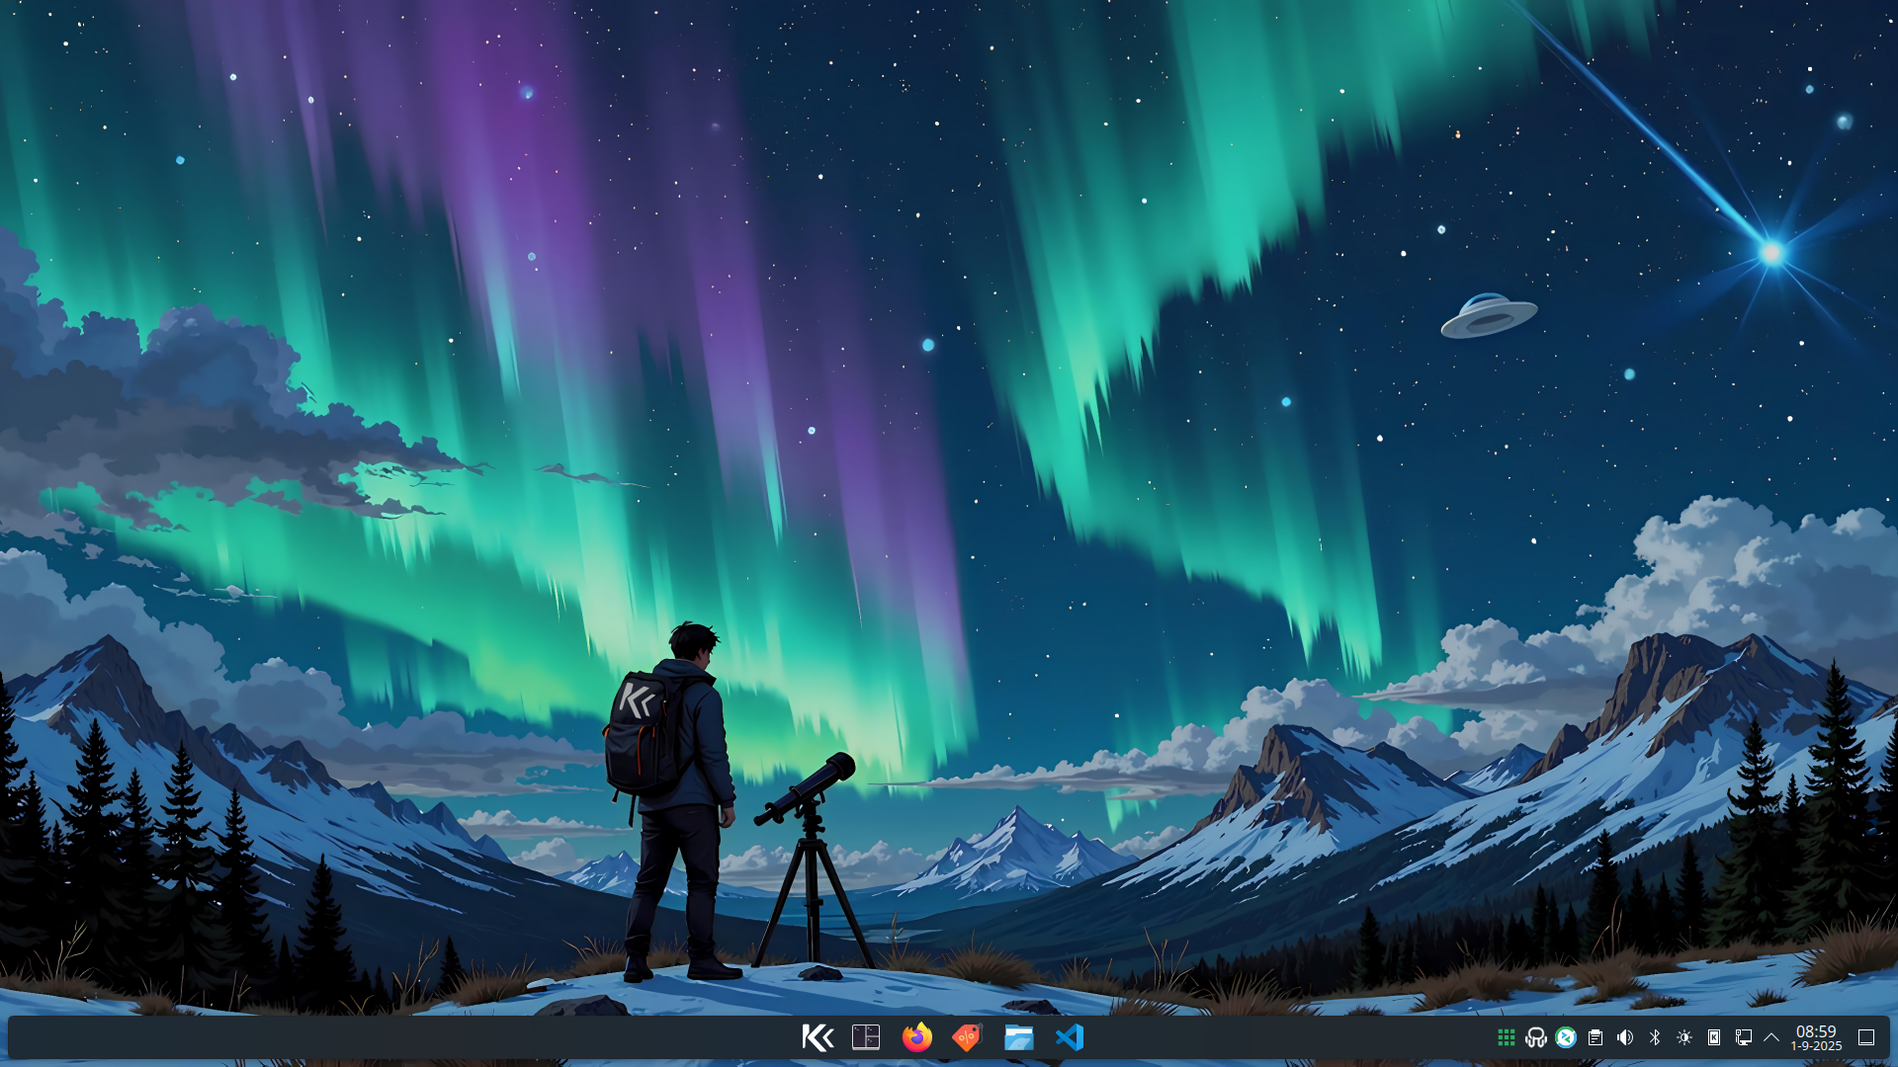Open the Dolphin file manager
Viewport: 1898px width, 1067px height.
tap(1018, 1037)
